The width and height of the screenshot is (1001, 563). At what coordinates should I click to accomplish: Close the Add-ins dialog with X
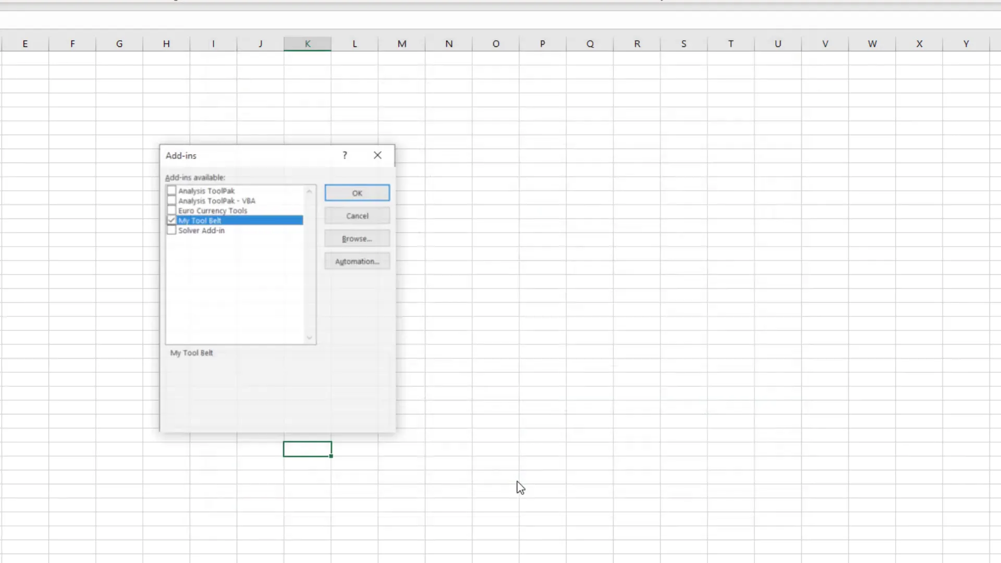coord(377,155)
